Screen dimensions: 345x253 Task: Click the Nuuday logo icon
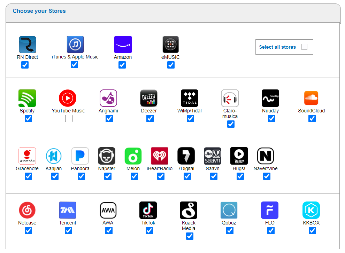point(270,98)
